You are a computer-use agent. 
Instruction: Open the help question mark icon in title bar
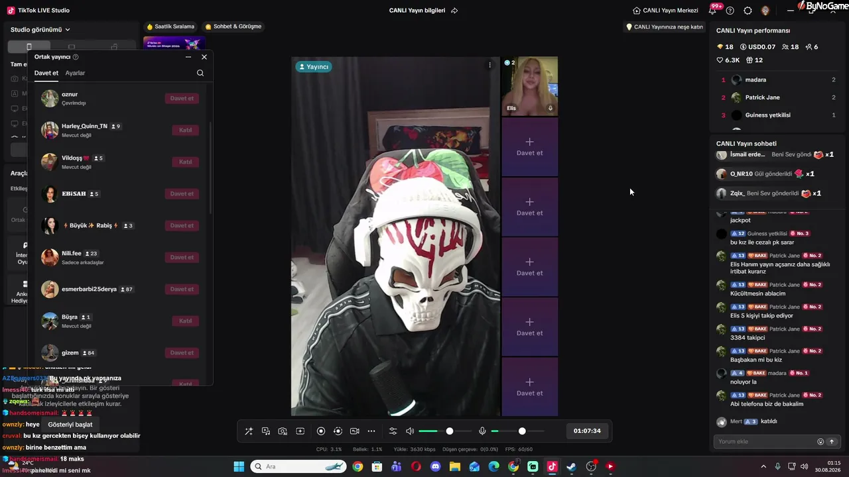730,11
